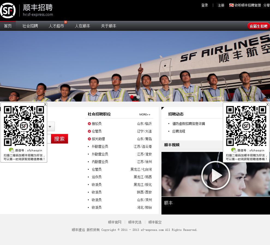270x245 pixels.
Task: Open 应聘流程 link
Action: [x=179, y=131]
